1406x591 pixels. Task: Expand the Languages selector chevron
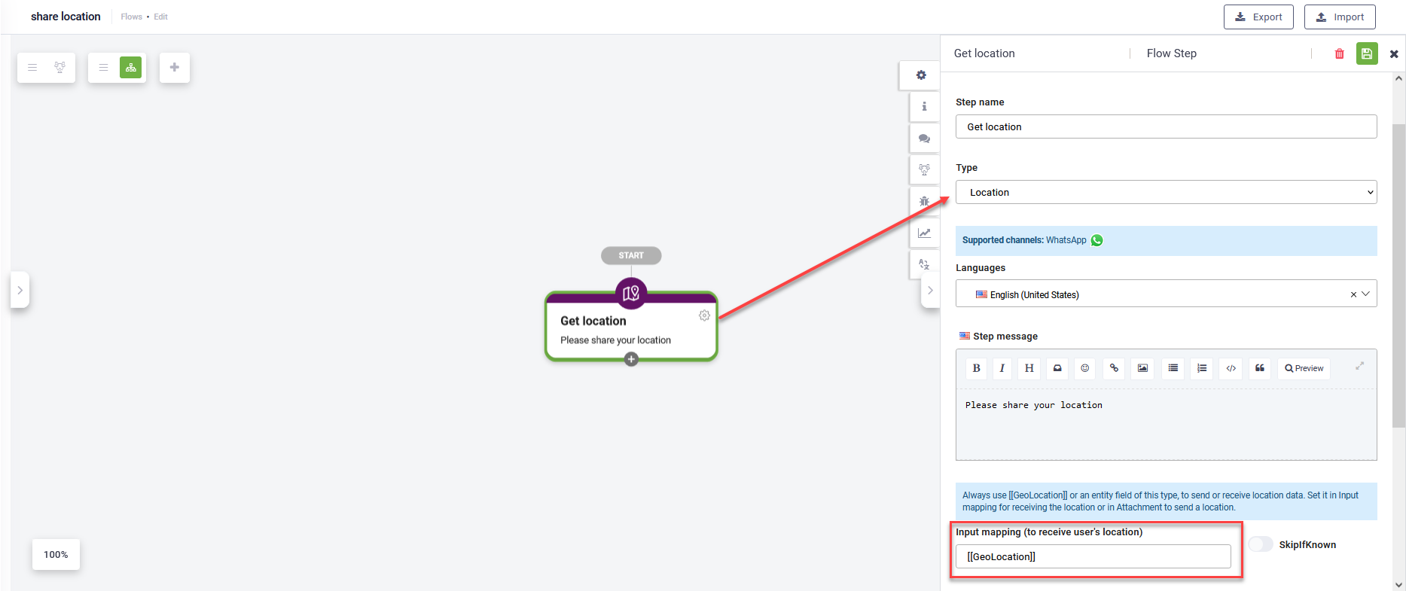(1365, 294)
